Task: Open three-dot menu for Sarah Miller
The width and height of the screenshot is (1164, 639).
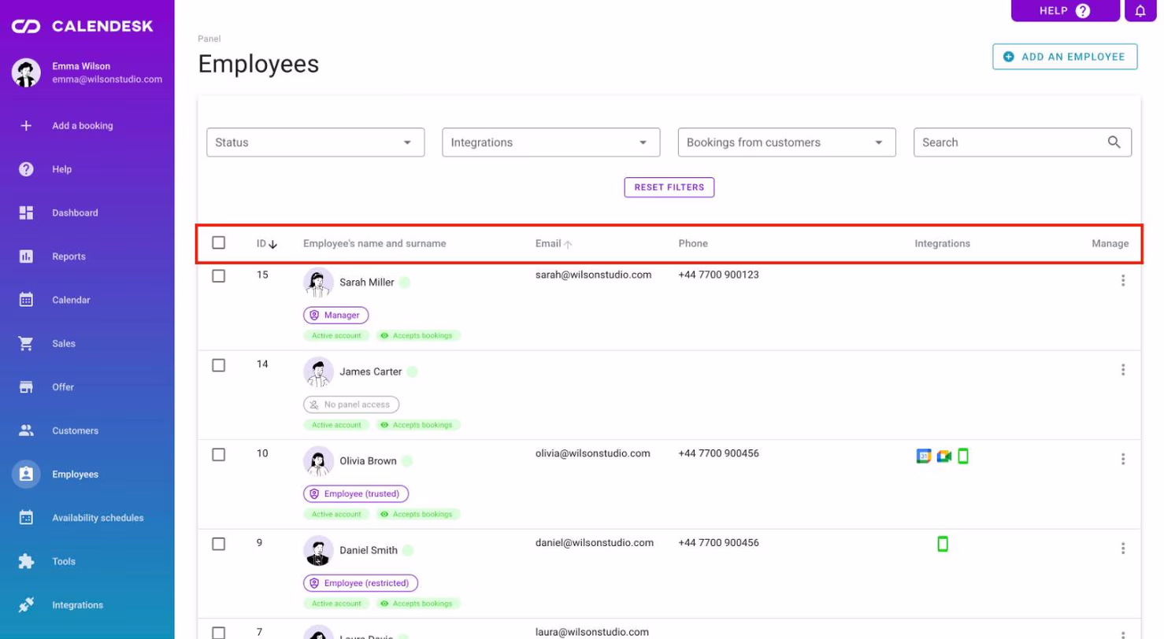Action: [x=1123, y=281]
